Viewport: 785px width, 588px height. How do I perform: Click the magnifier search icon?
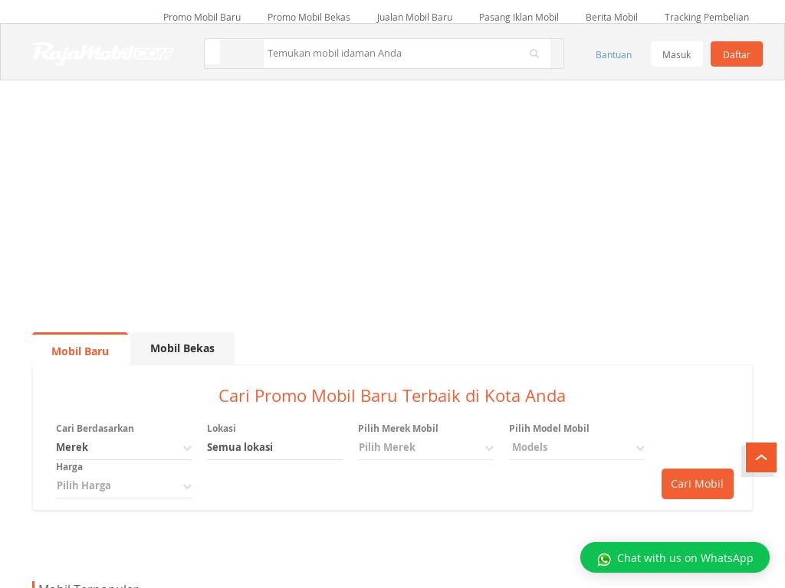click(534, 54)
